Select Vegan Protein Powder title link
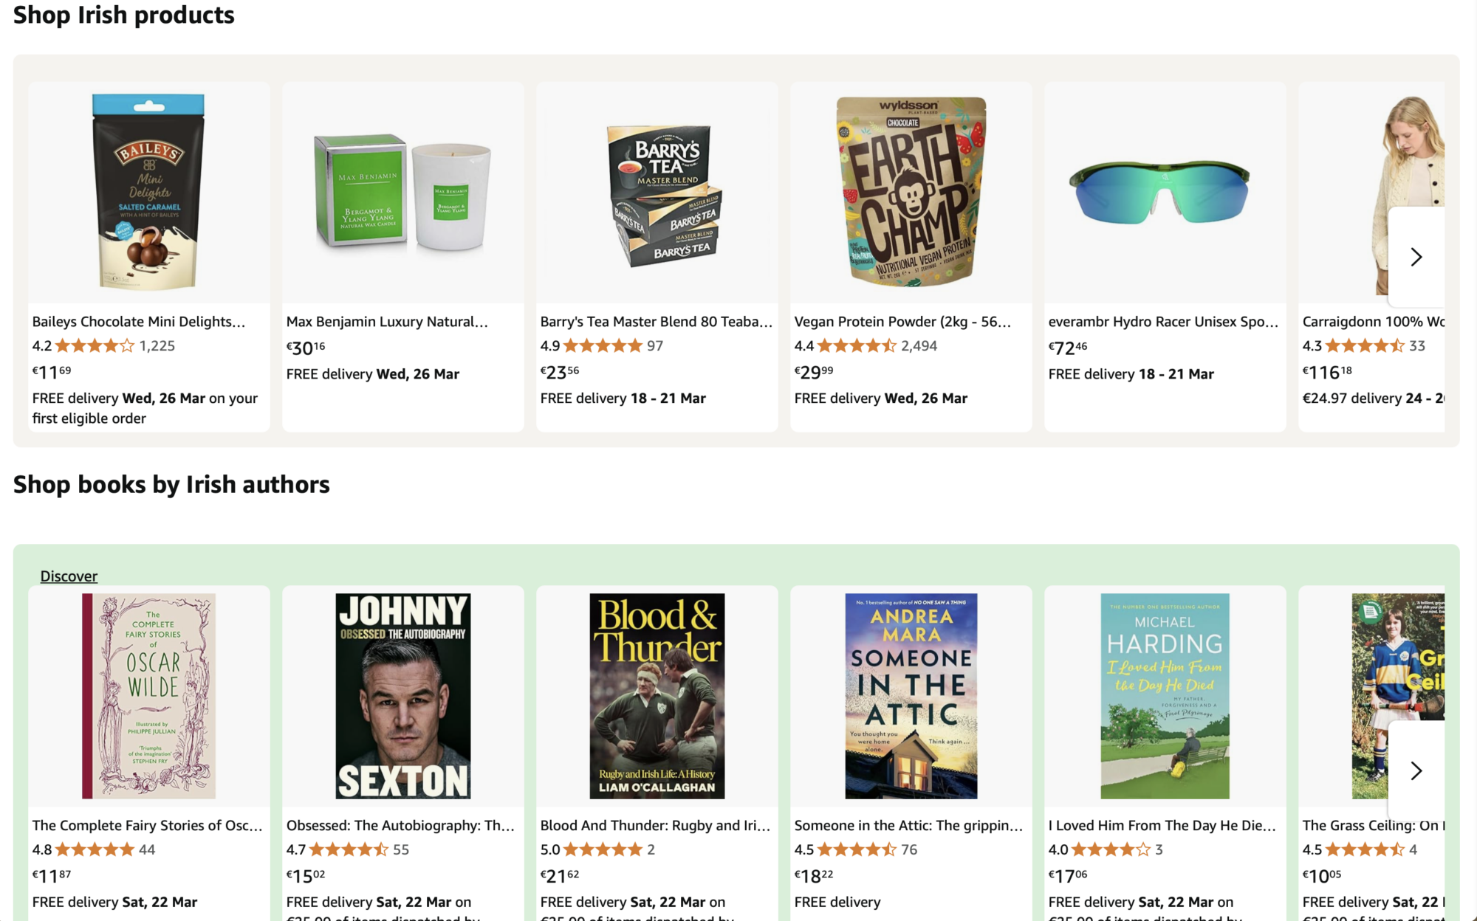This screenshot has width=1477, height=921. coord(902,322)
